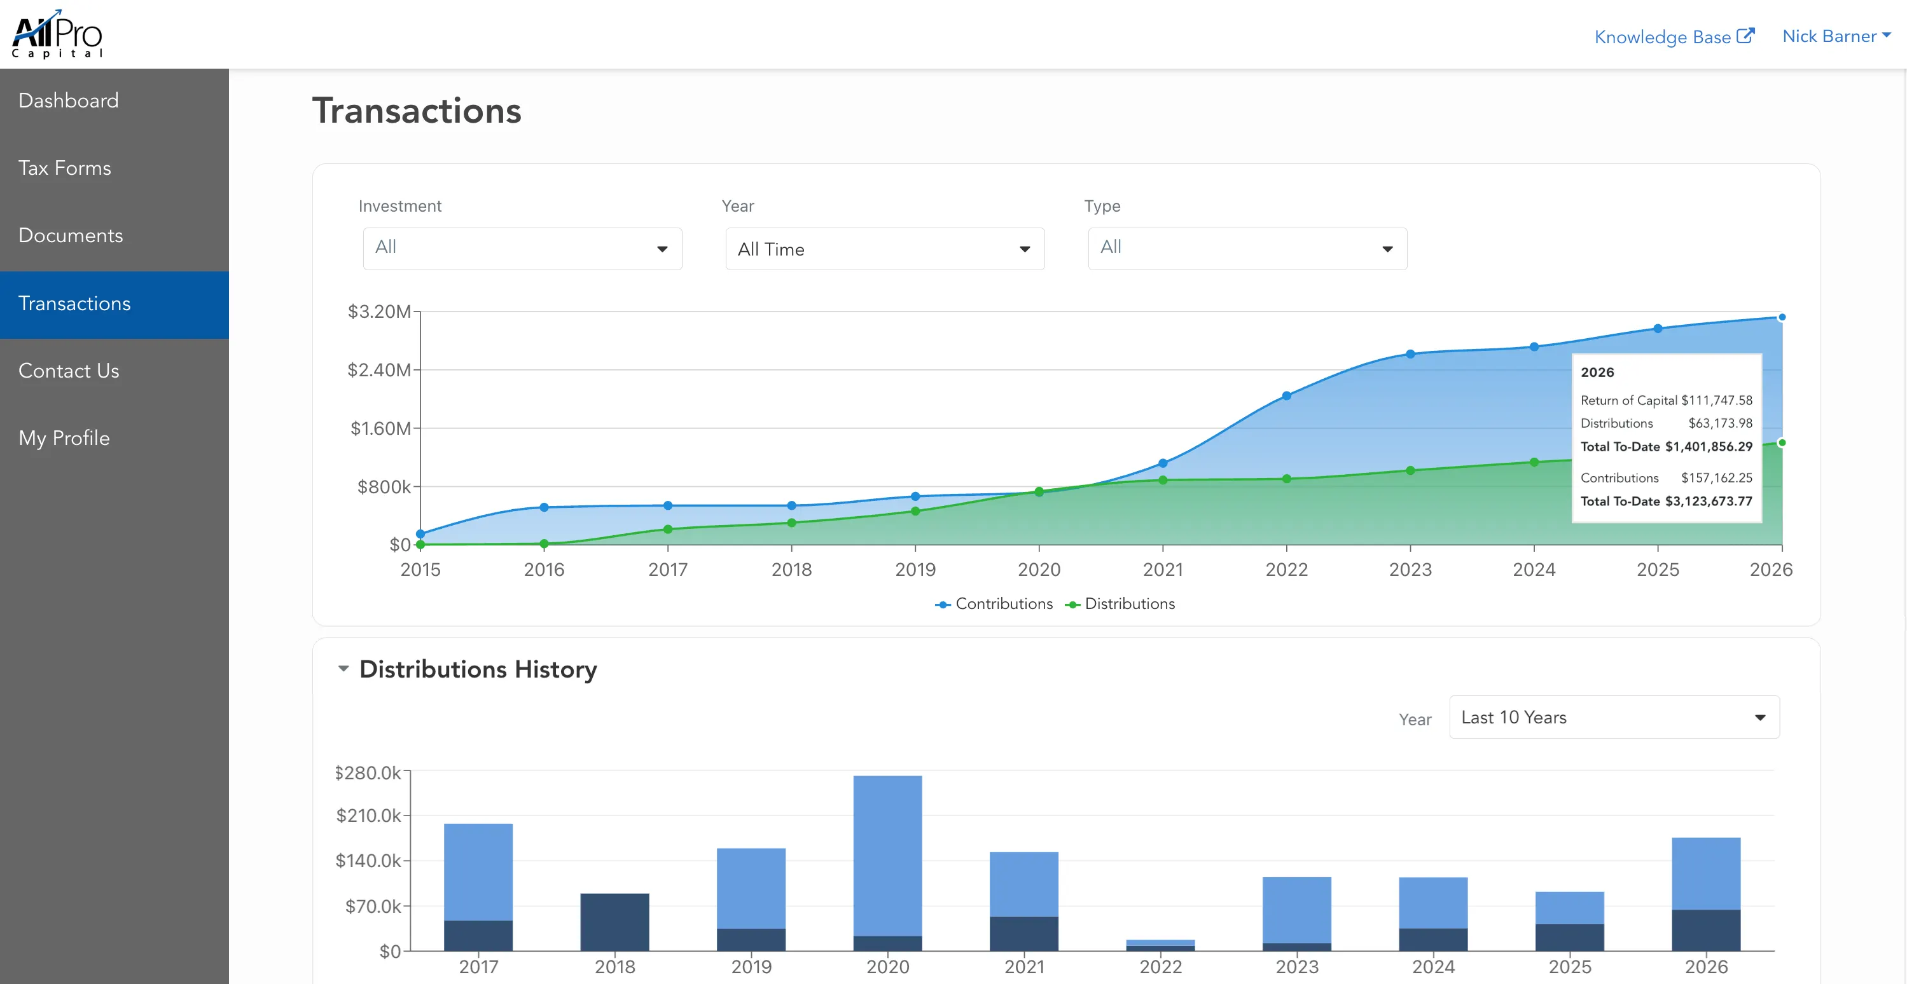1907x984 pixels.
Task: Open the Knowledge Base external link
Action: [1674, 36]
